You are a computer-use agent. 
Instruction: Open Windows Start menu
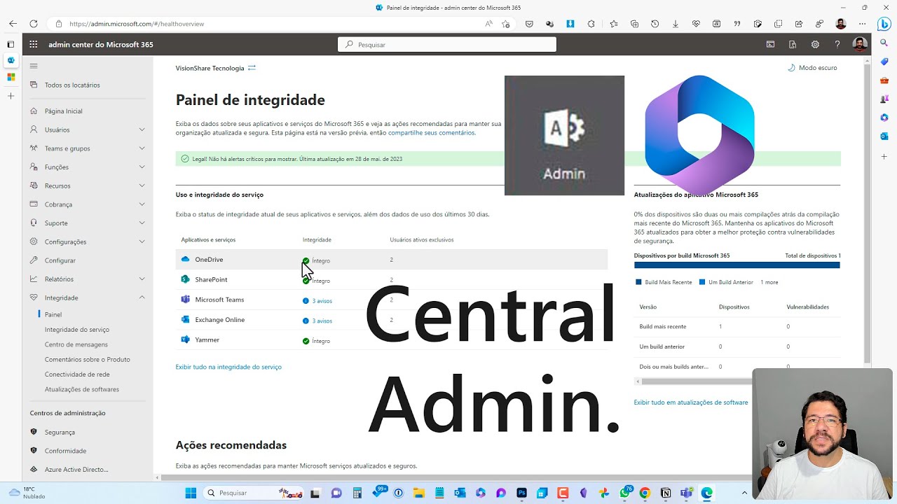tap(191, 493)
